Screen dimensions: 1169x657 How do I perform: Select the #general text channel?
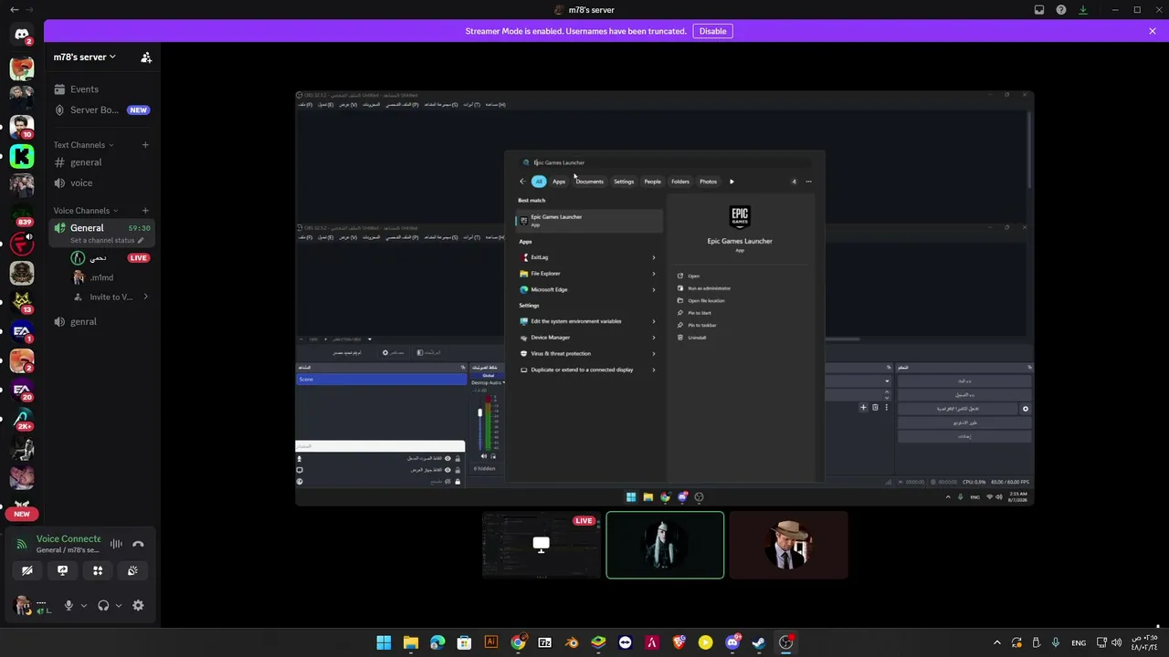[x=100, y=162]
